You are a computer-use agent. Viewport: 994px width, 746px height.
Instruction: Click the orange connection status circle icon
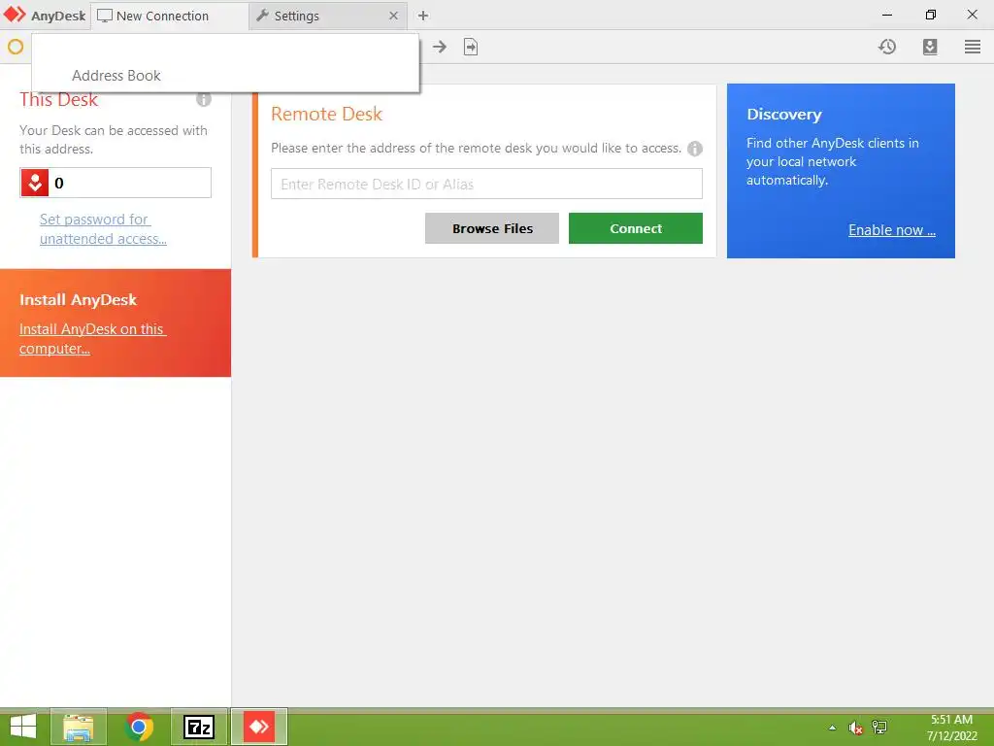(16, 47)
